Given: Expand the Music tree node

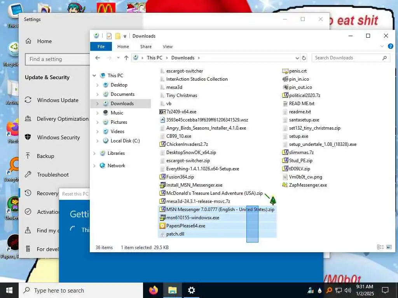Looking at the screenshot, I should pos(98,113).
